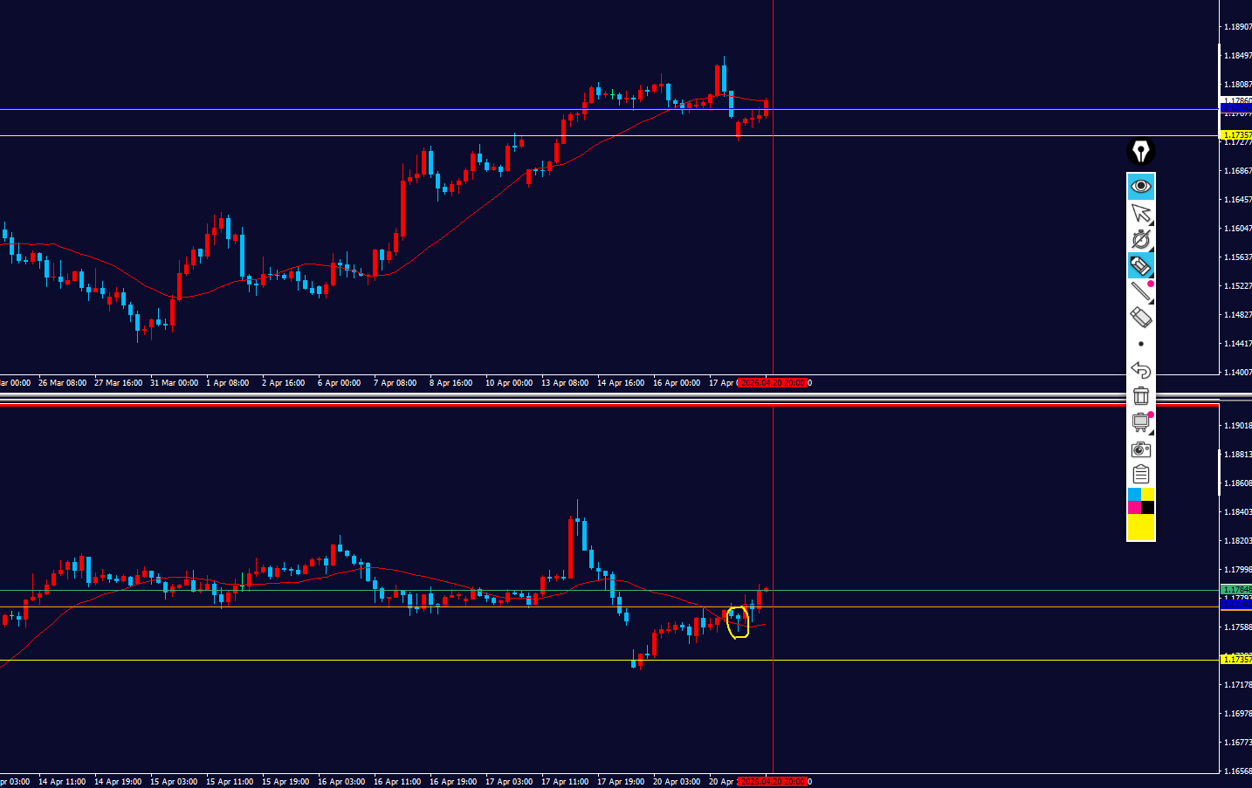Image resolution: width=1252 pixels, height=788 pixels.
Task: Select the cursor arrow pointer tool
Action: 1140,214
